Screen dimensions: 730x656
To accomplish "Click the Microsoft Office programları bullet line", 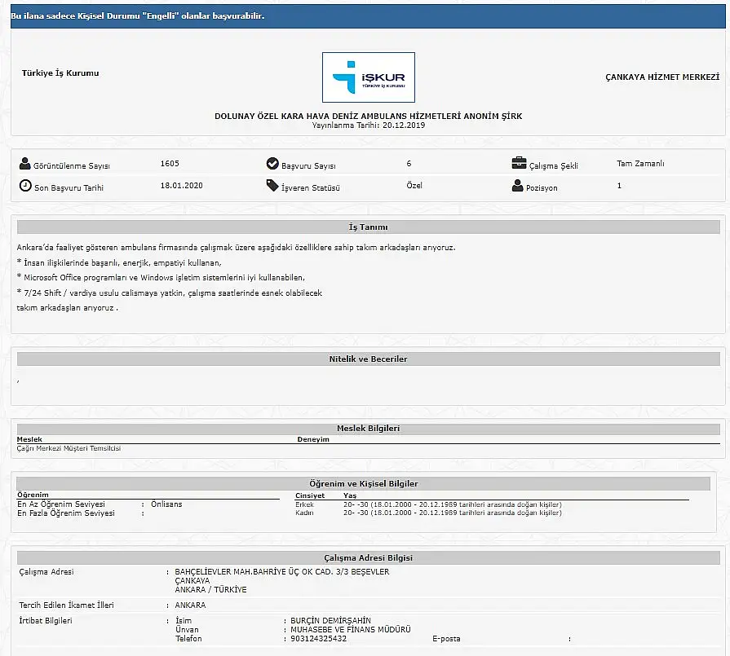I will pos(161,278).
